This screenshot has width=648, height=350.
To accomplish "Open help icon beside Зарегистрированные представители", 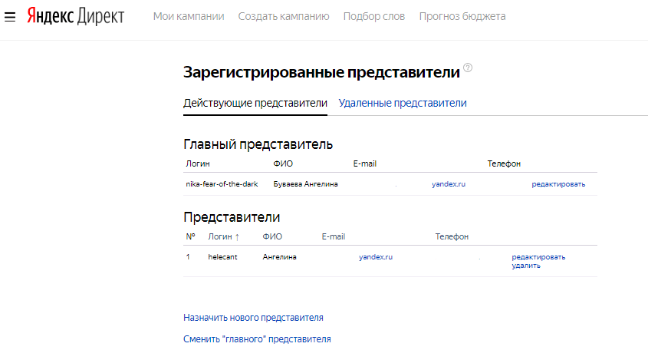I will point(468,68).
